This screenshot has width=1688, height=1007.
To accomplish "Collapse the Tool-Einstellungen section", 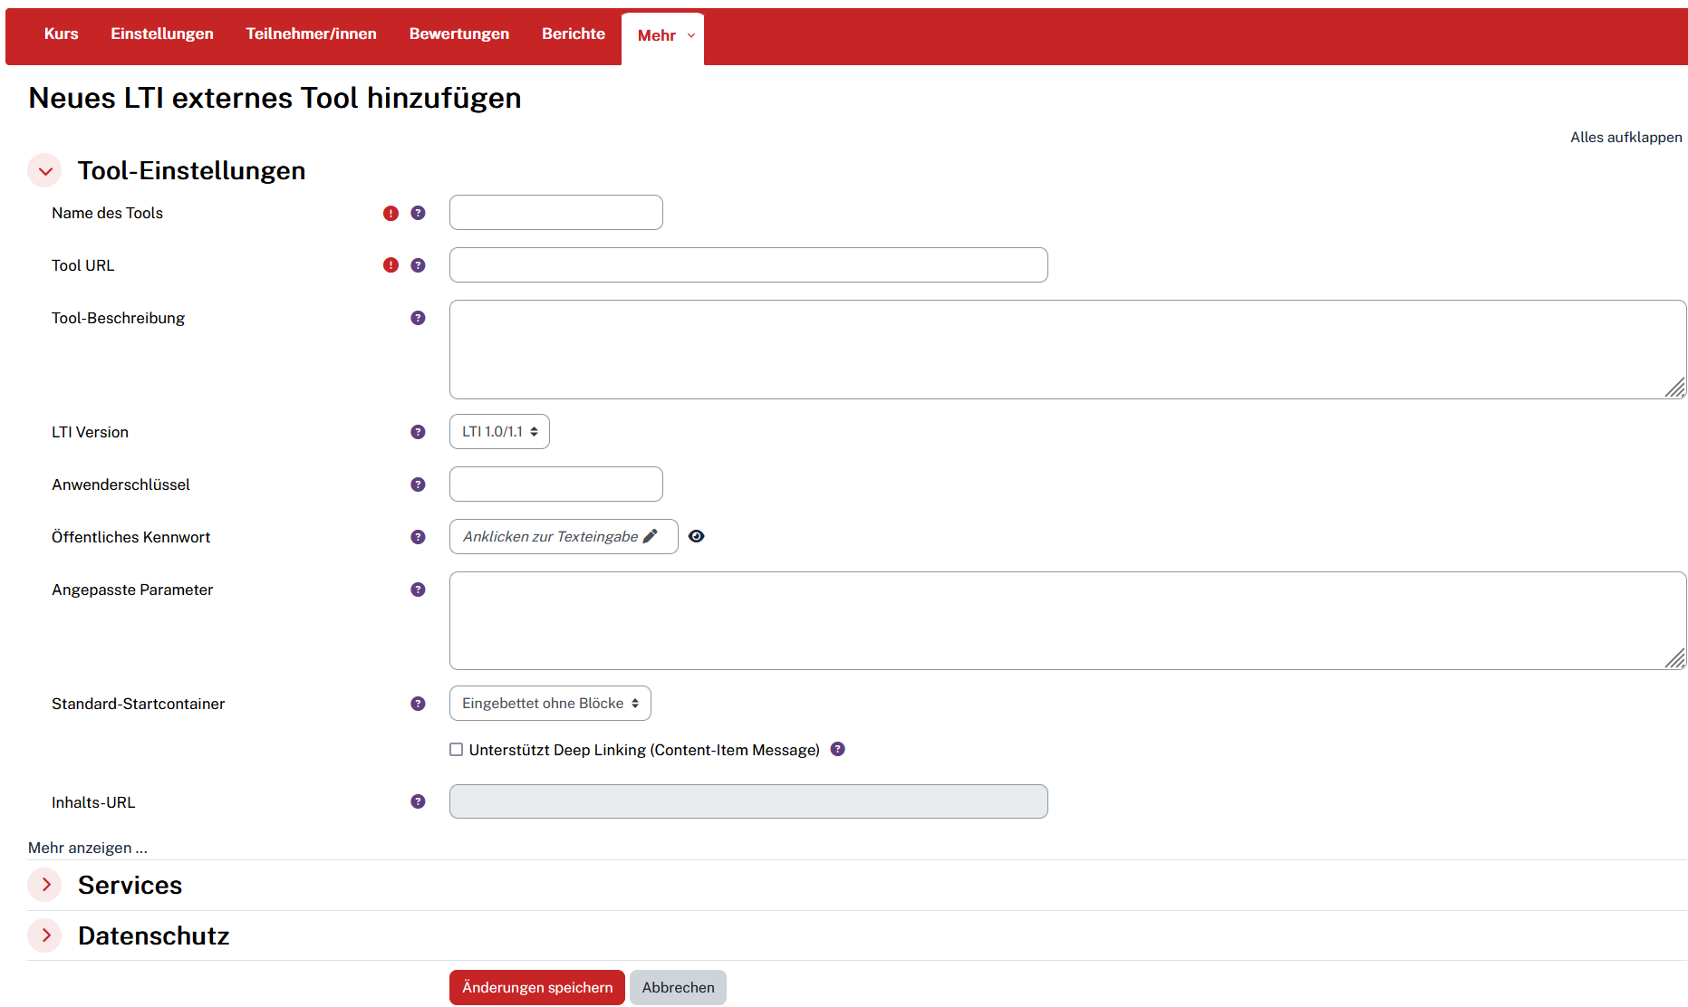I will [x=45, y=170].
